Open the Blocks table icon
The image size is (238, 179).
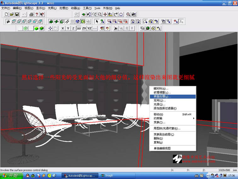click(x=153, y=28)
